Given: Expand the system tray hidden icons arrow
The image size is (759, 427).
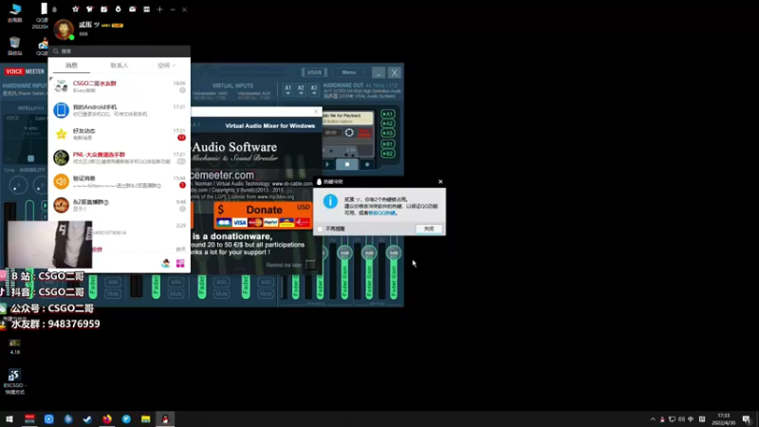Looking at the screenshot, I should [x=653, y=419].
